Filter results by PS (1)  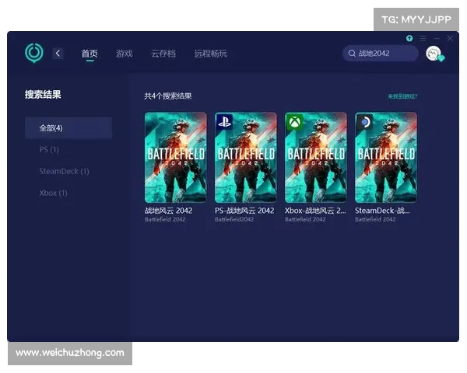pos(49,150)
